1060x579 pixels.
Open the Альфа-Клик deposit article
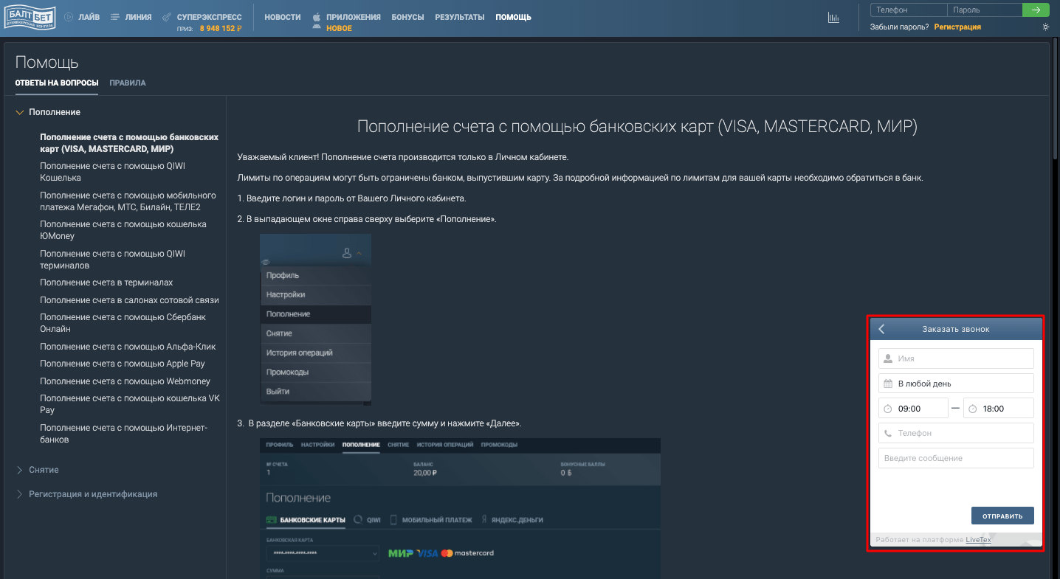(128, 347)
